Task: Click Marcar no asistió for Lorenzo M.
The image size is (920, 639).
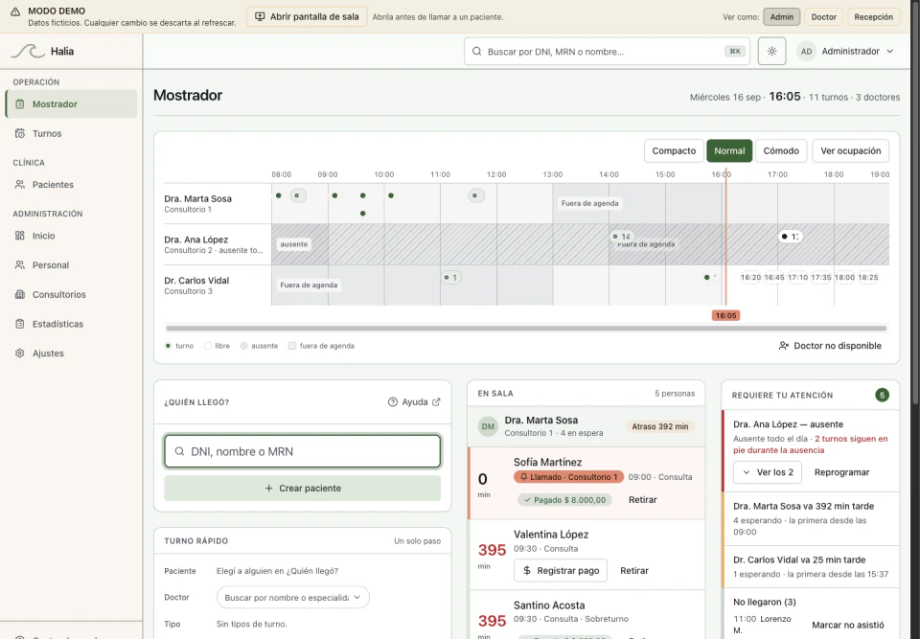Action: (848, 626)
